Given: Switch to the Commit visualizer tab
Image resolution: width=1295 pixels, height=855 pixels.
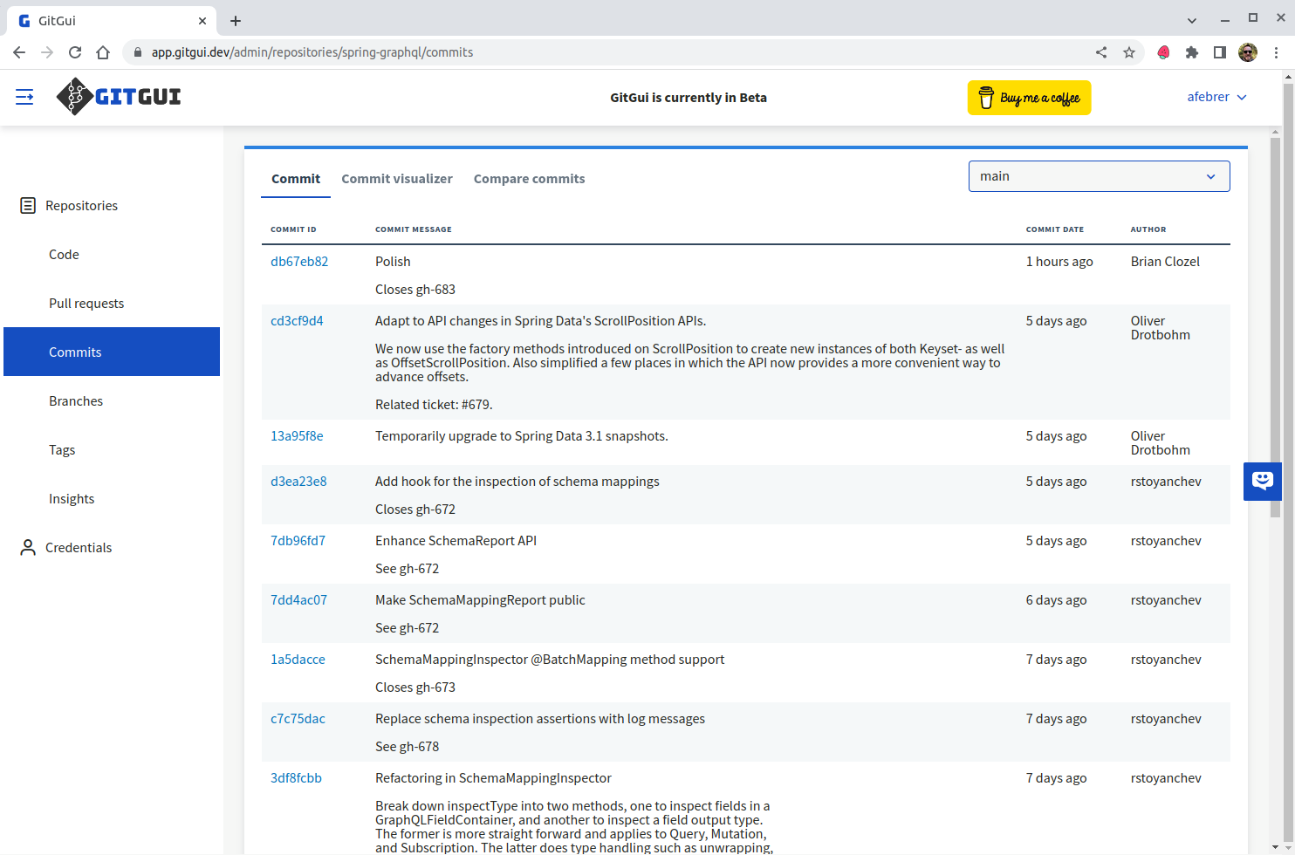Looking at the screenshot, I should [x=397, y=179].
